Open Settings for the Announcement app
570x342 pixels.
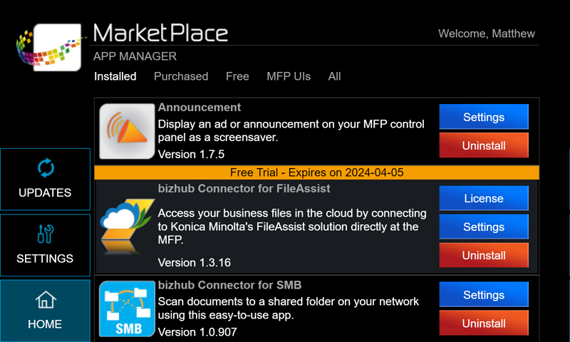(x=484, y=117)
